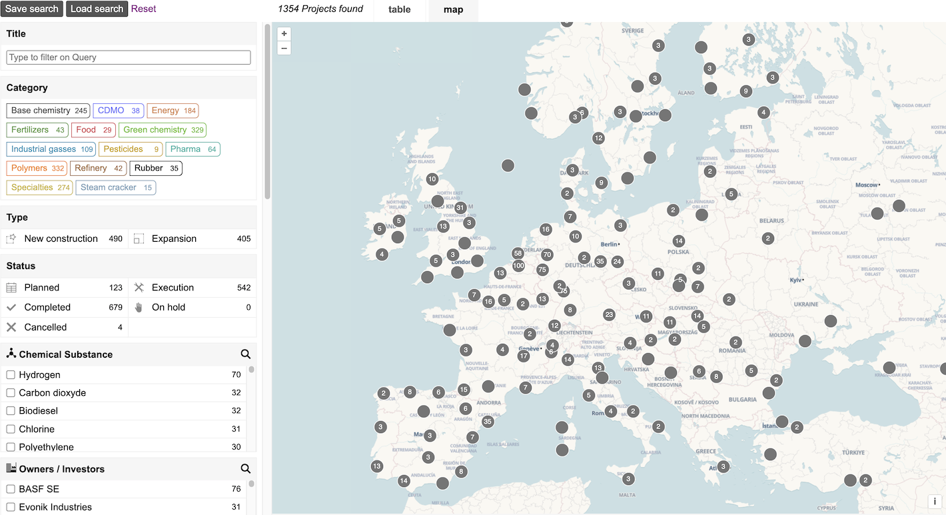Check the Hydrogen checkbox
The image size is (946, 515).
pos(11,375)
